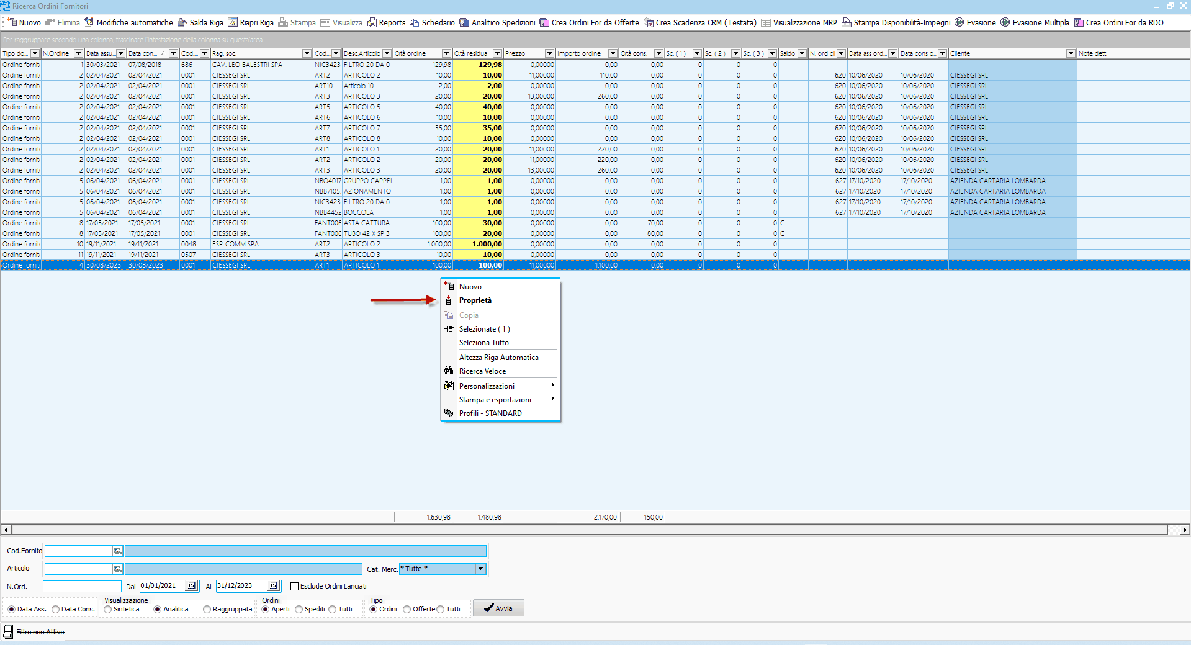
Task: Expand Personalizzazioni submenu
Action: [x=500, y=386]
